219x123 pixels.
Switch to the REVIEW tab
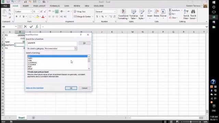[x=77, y=6]
